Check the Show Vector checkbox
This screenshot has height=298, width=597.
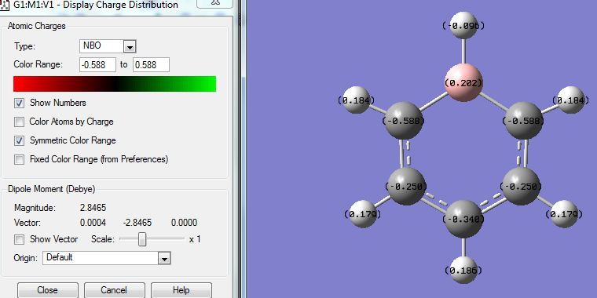(x=19, y=239)
